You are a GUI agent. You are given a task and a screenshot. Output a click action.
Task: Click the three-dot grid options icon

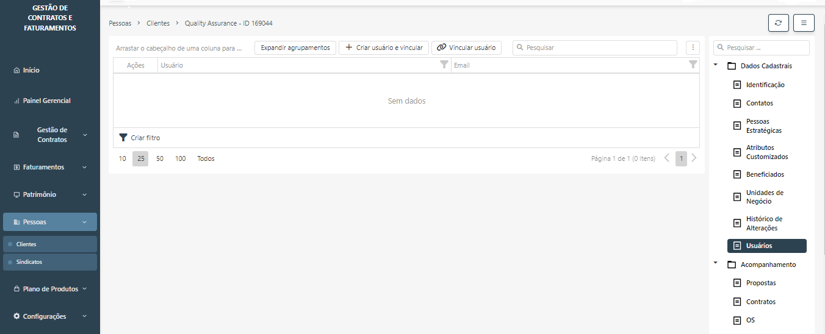[693, 48]
